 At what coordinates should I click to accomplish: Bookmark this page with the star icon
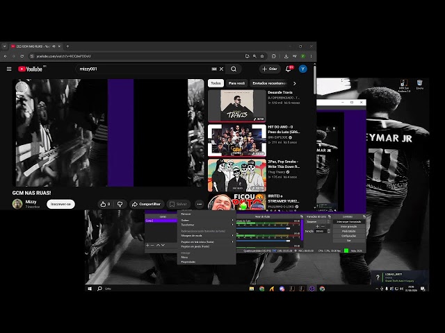262,56
